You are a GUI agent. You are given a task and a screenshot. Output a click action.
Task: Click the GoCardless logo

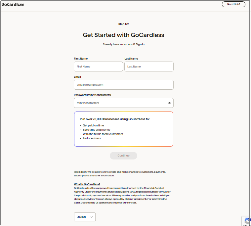click(x=13, y=4)
